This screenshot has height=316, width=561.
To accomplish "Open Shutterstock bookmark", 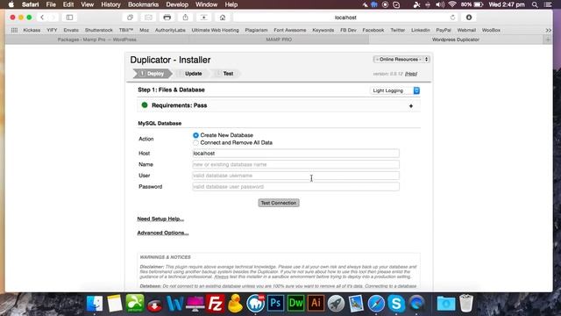I will pos(99,30).
